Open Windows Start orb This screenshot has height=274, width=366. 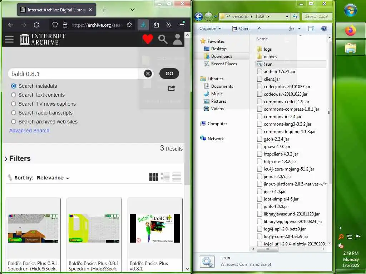pos(350,10)
